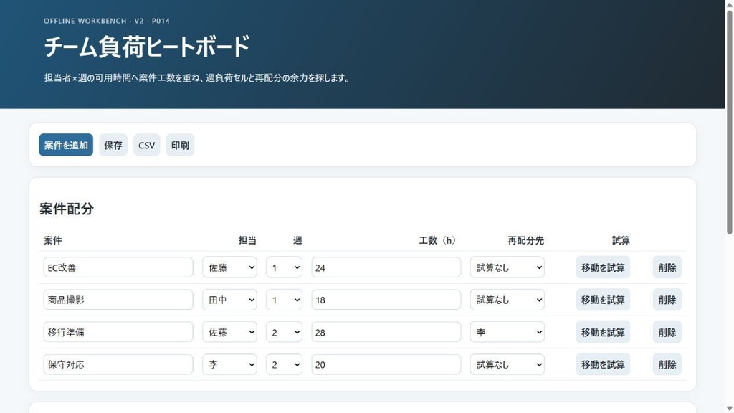This screenshot has height=413, width=734.
Task: Export with the CSV button
Action: (146, 145)
